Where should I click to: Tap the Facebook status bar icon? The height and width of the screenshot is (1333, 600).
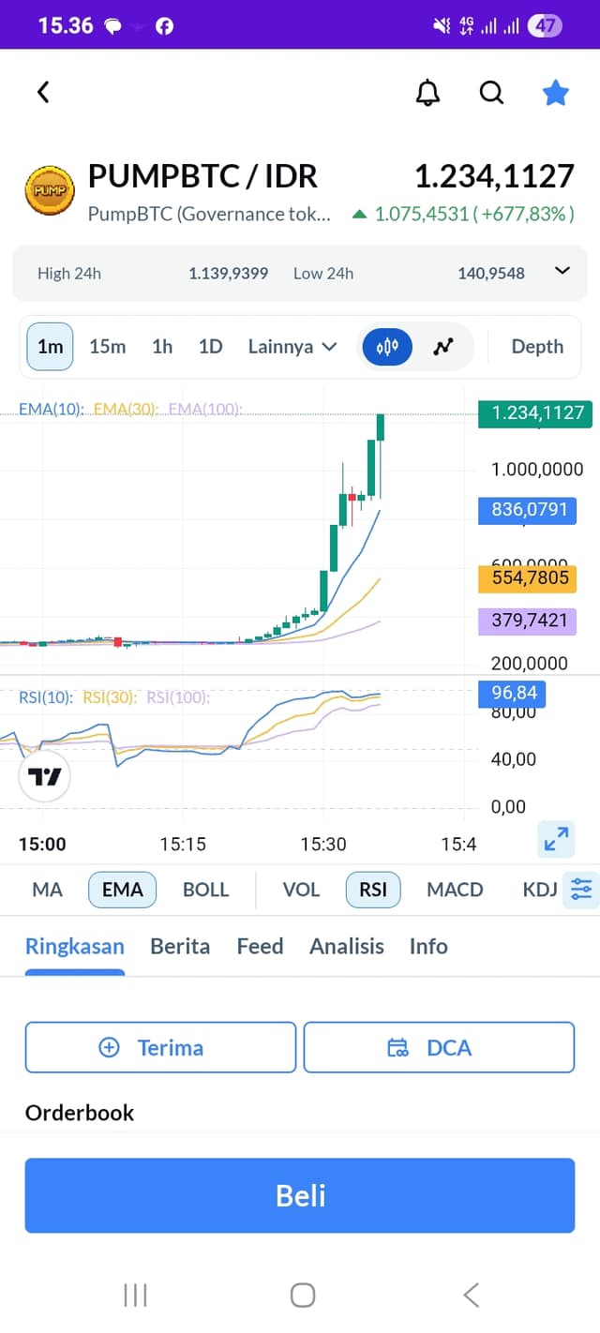coord(164,26)
